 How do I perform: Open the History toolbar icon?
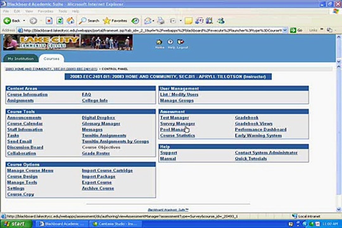point(135,21)
